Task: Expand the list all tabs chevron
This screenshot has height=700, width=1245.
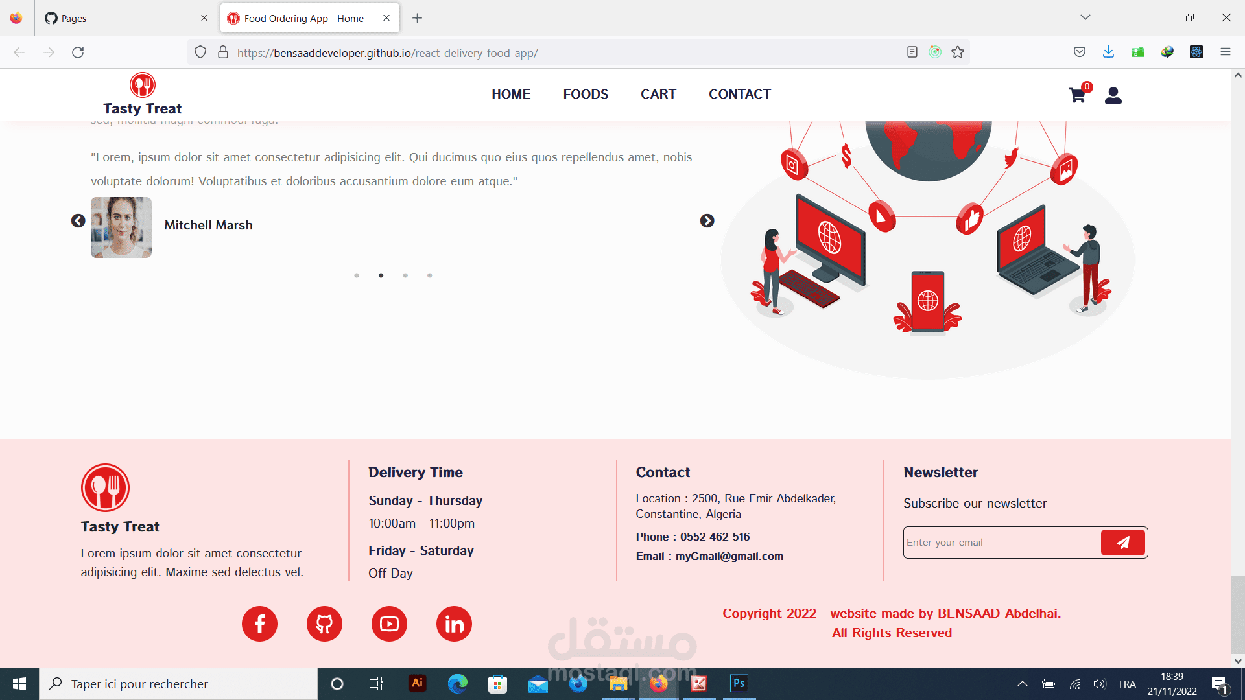Action: pos(1085,17)
